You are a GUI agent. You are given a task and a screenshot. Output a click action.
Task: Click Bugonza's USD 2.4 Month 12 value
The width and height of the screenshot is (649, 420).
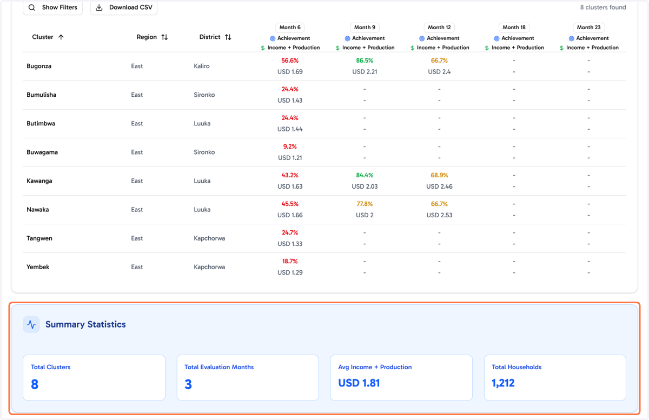tap(439, 72)
